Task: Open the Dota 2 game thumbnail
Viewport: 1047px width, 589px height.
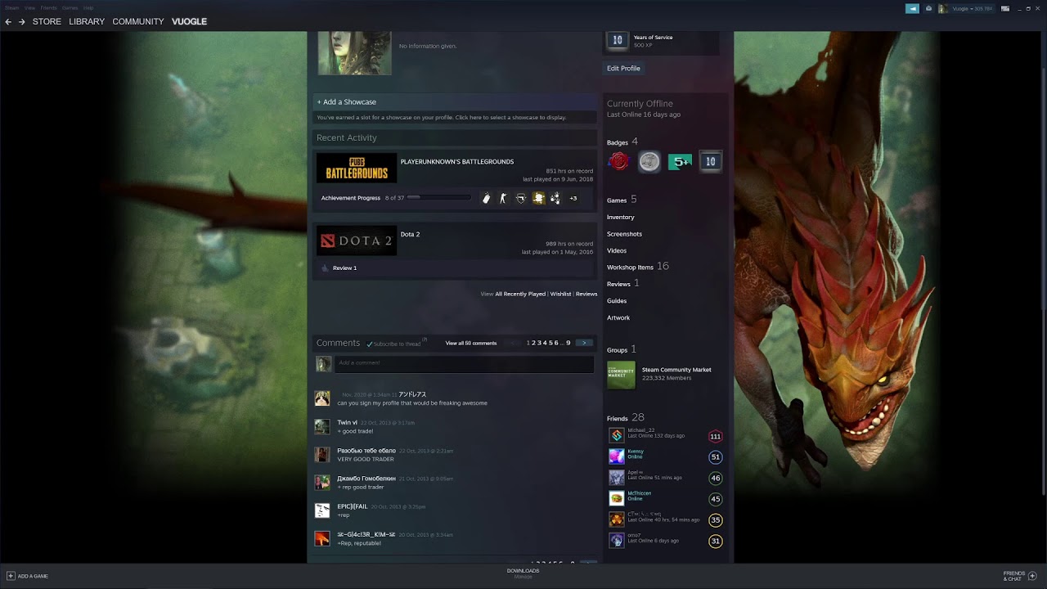Action: coord(357,241)
